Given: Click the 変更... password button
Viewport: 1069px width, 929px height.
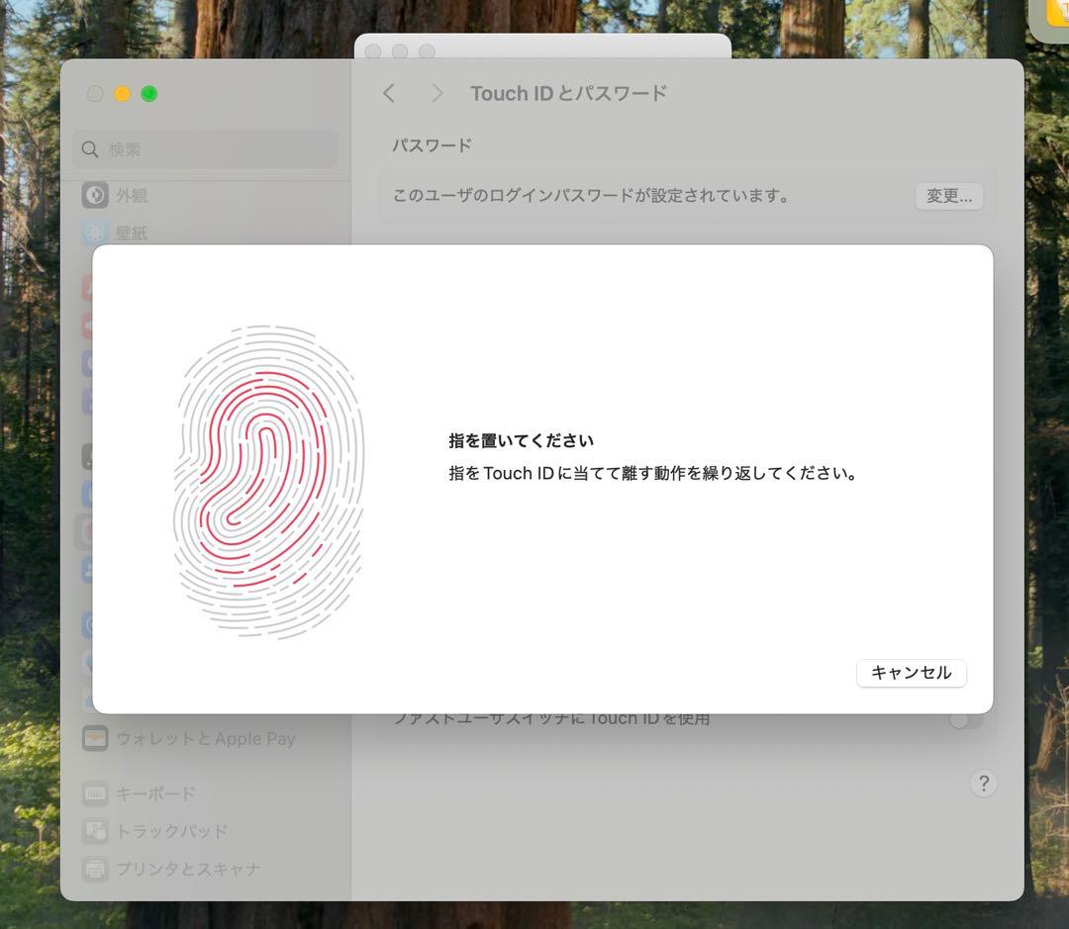Looking at the screenshot, I should click(x=948, y=196).
